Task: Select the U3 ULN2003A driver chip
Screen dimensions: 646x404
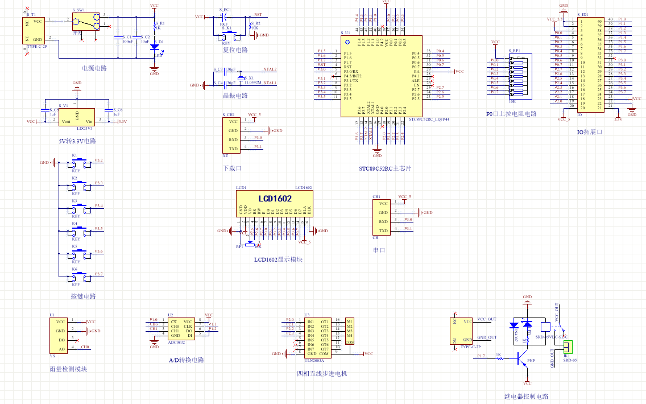Action: (318, 337)
